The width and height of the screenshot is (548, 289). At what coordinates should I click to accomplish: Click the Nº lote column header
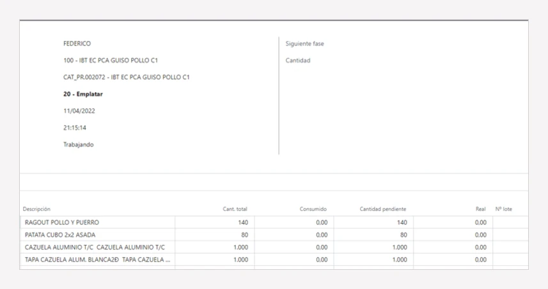[504, 209]
